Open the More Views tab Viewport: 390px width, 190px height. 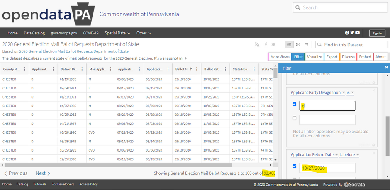280,57
